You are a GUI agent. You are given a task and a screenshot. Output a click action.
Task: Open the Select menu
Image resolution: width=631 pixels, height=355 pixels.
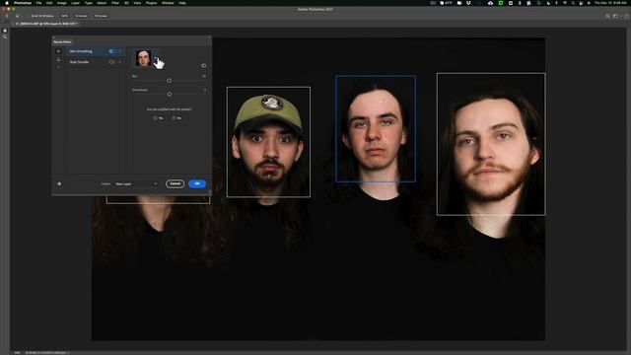pyautogui.click(x=102, y=3)
